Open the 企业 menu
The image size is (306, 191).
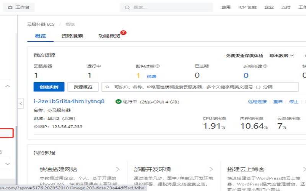tap(269, 7)
